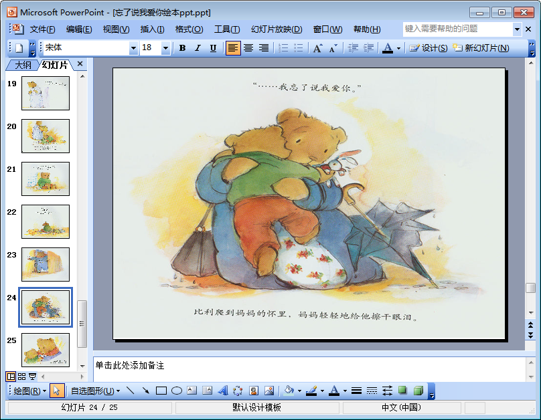
Task: Select slide 21 thumbnail
Action: (x=46, y=179)
